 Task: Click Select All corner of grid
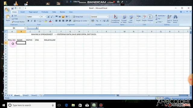6,31
